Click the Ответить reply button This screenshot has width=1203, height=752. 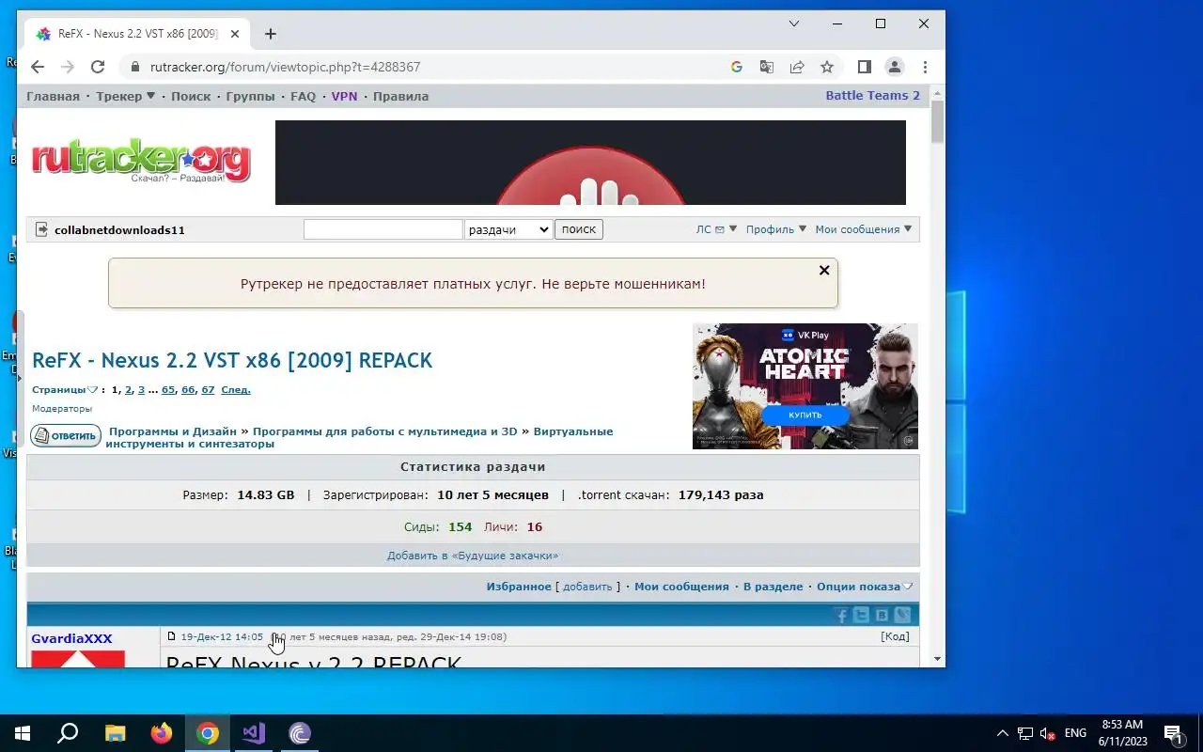(x=66, y=435)
